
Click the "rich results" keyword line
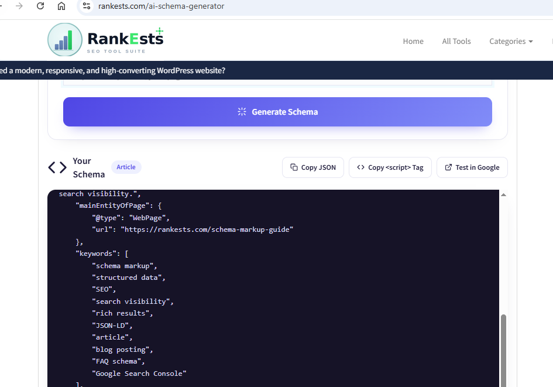click(x=122, y=313)
